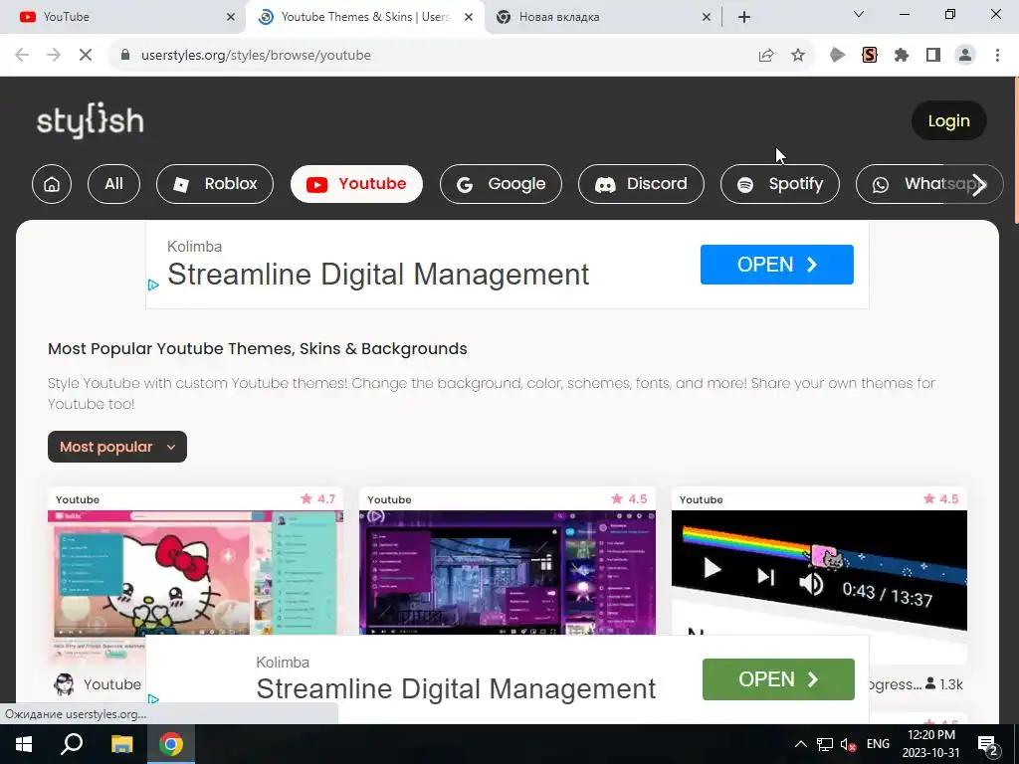Share this page icon in address bar
This screenshot has width=1019, height=764.
[766, 56]
